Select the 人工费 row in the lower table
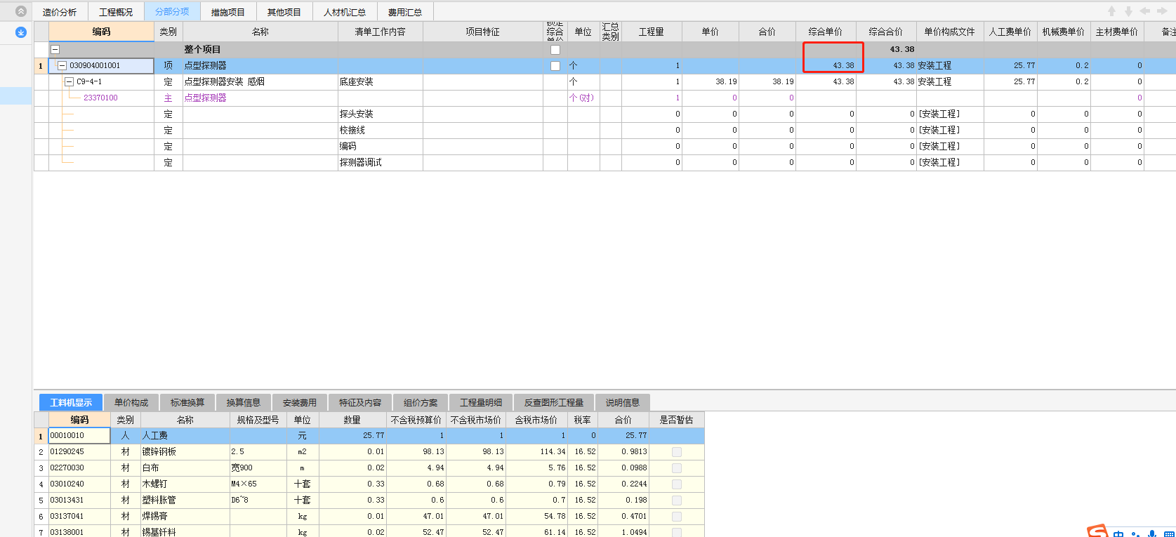Viewport: 1176px width, 537px height. pyautogui.click(x=369, y=436)
